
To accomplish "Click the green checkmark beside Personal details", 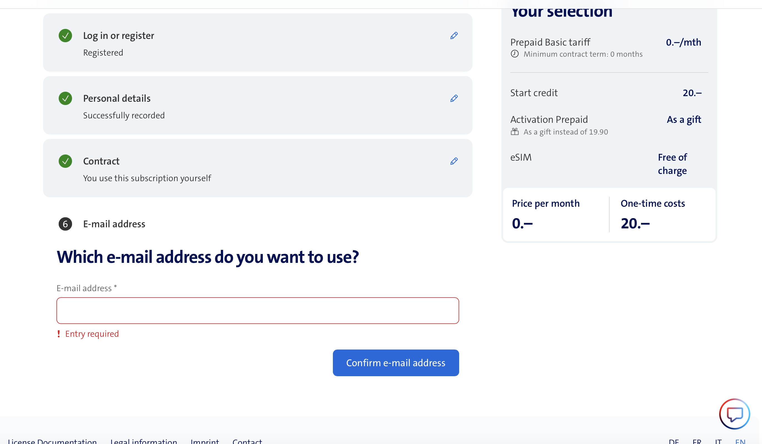I will click(65, 98).
